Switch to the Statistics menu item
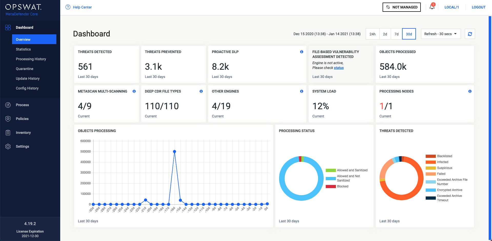 click(x=23, y=49)
